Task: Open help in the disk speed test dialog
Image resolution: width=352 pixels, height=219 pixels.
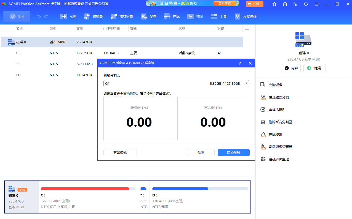Action: click(x=239, y=63)
